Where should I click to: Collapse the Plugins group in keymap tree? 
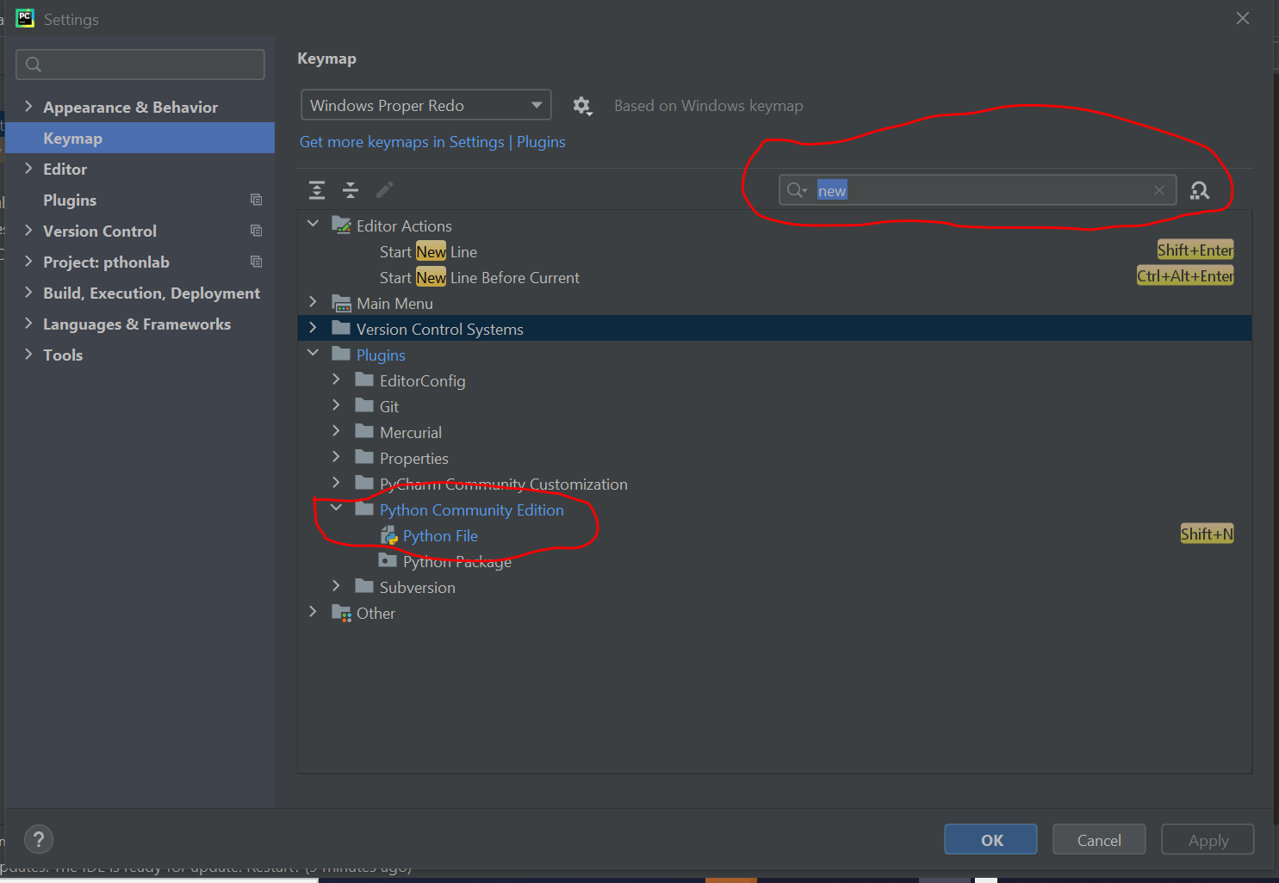314,354
